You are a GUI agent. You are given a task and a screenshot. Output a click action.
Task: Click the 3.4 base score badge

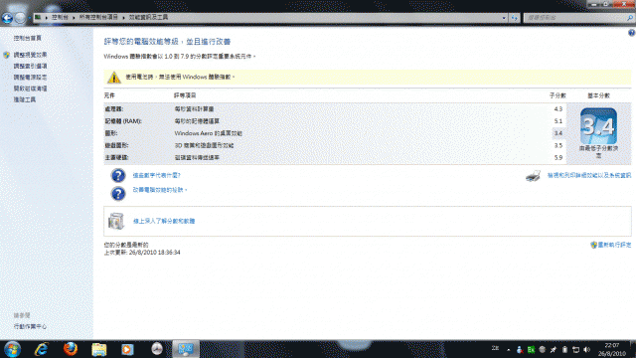(x=598, y=126)
